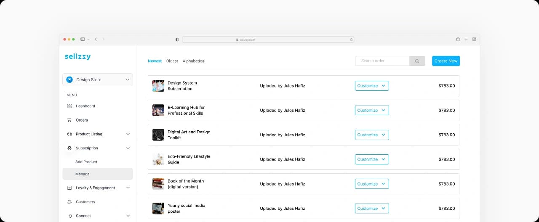Expand Product Listing chevron
This screenshot has height=222, width=539.
pyautogui.click(x=128, y=134)
